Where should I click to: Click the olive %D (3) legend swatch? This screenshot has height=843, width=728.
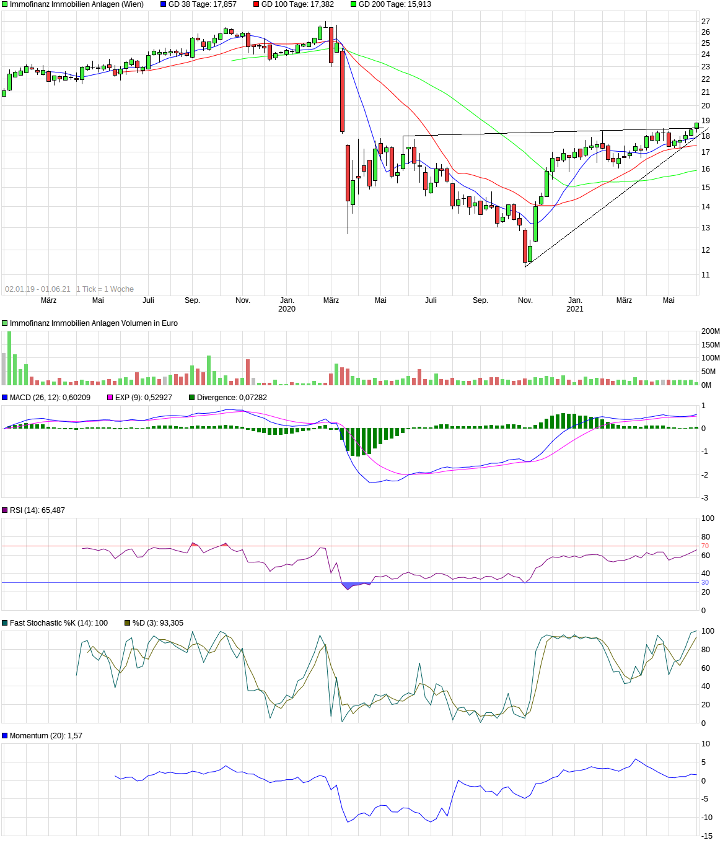click(128, 623)
